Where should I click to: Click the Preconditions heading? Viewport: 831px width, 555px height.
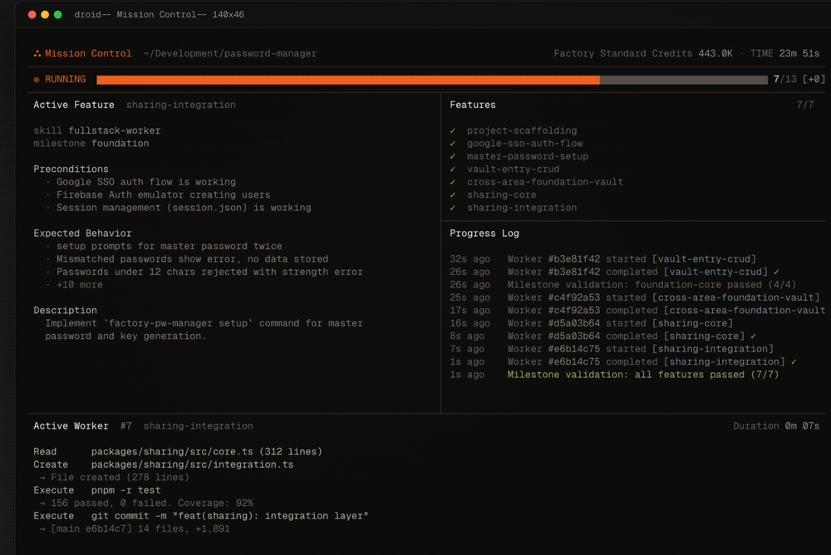71,169
